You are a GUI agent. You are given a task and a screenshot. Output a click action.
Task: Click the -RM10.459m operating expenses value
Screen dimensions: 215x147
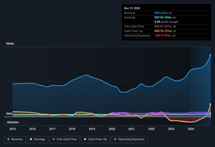click(x=163, y=36)
